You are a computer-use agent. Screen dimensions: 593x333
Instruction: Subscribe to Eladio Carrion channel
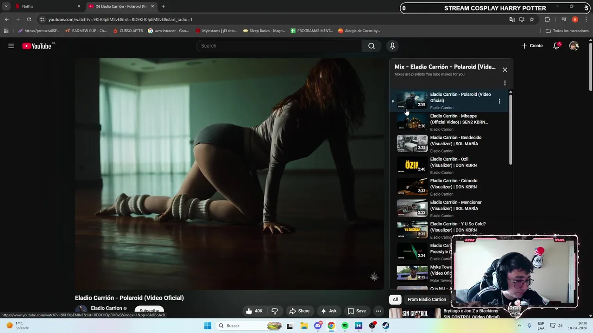point(149,311)
